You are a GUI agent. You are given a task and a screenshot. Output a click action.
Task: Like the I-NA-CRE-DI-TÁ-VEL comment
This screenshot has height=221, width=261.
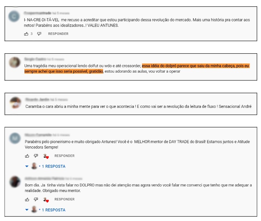(x=26, y=34)
